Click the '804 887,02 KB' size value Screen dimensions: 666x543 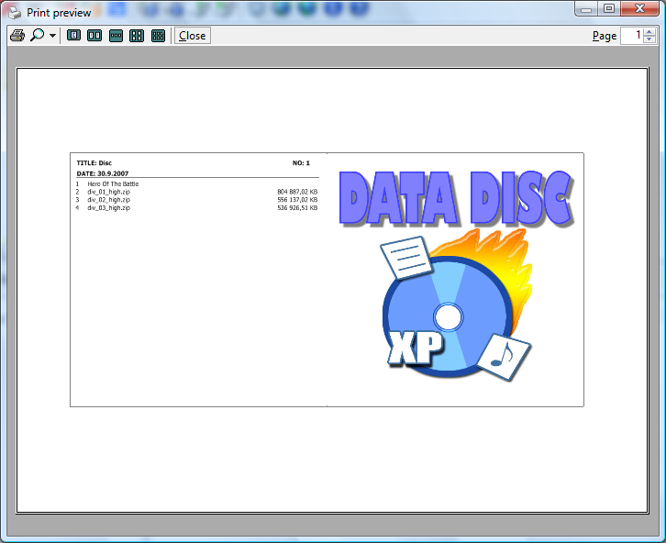click(297, 192)
